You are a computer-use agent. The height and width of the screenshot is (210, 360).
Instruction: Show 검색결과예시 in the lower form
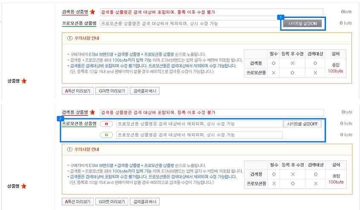point(145,201)
